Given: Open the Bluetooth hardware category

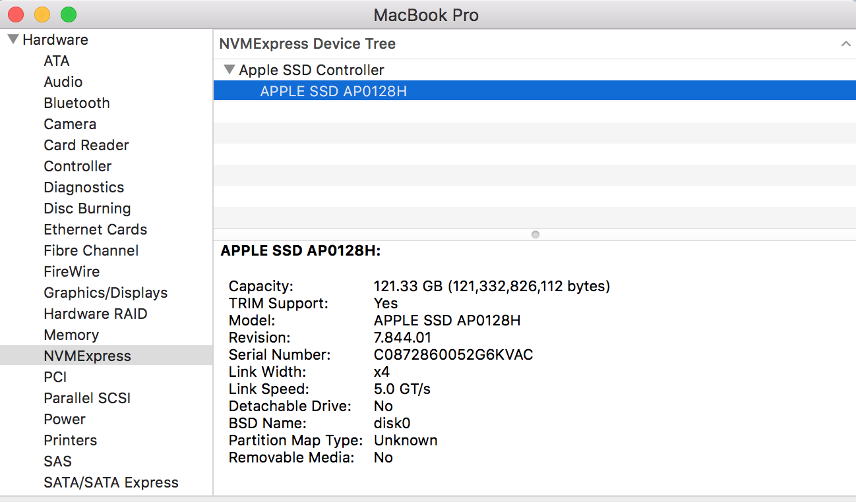Looking at the screenshot, I should 76,103.
